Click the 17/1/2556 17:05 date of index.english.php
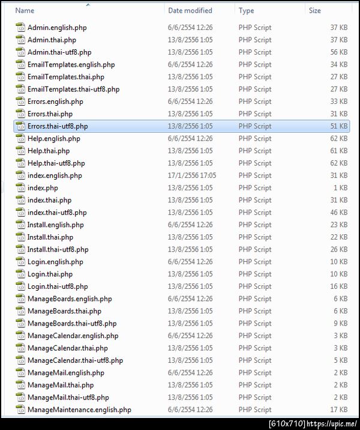The height and width of the screenshot is (430, 360). point(192,175)
